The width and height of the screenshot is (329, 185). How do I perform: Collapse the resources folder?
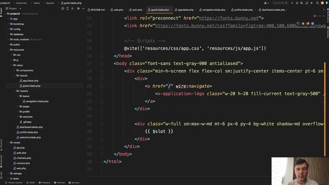point(9,50)
